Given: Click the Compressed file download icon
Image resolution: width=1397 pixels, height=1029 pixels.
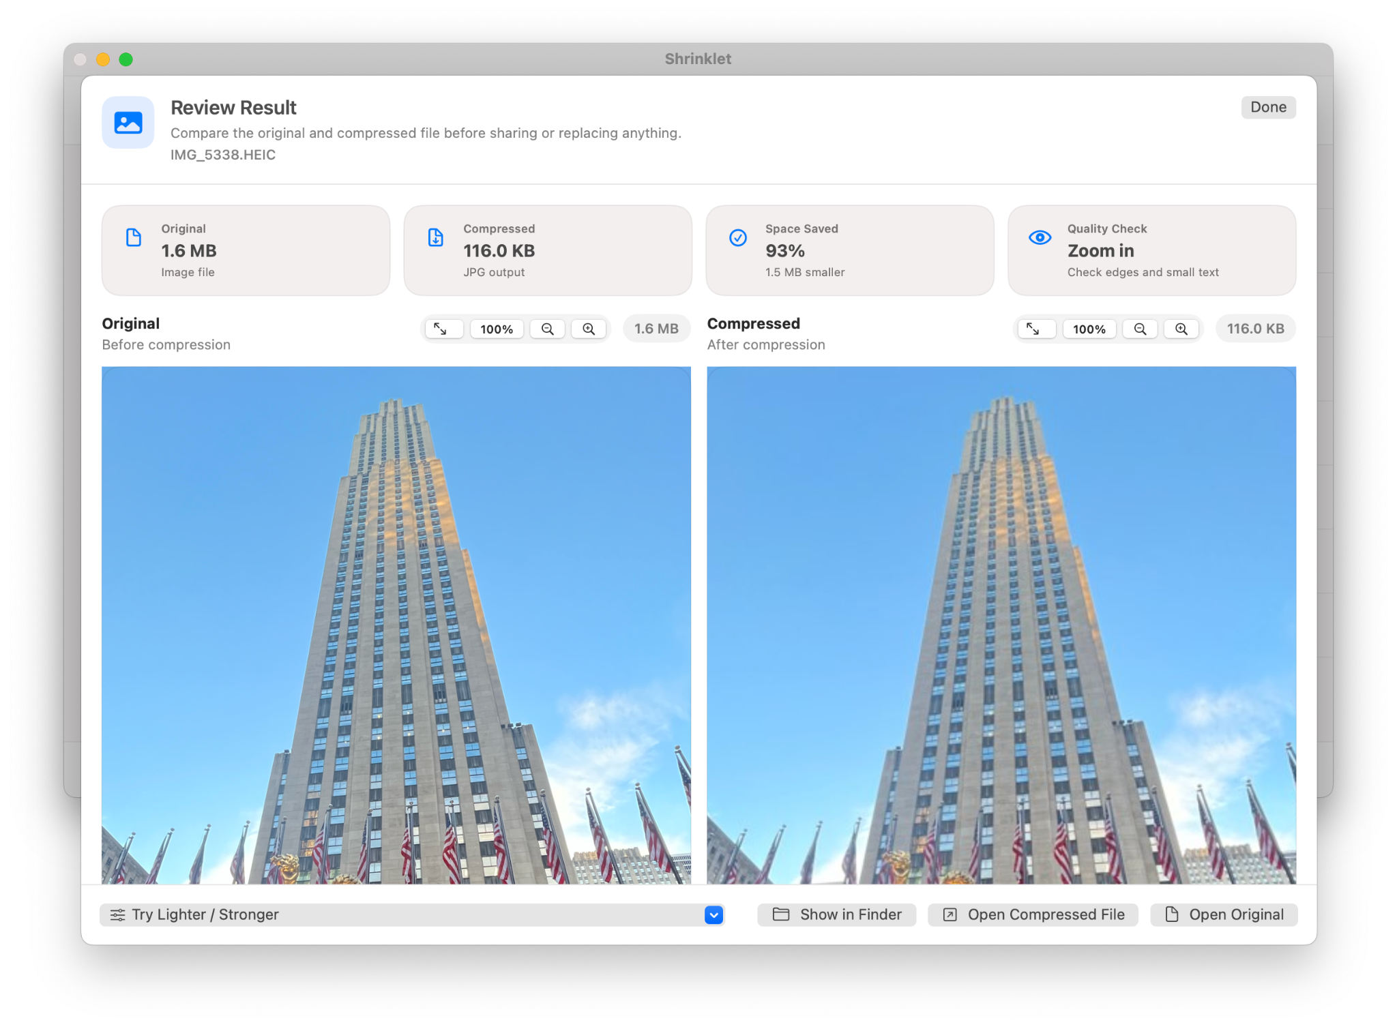Looking at the screenshot, I should pyautogui.click(x=436, y=237).
